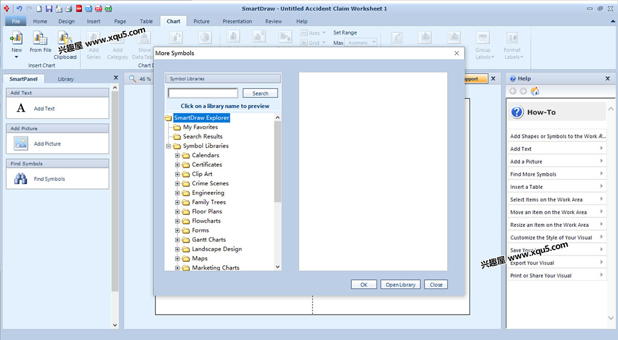Open 'Find More Symbols' help topic
Viewport: 618px width, 340px height.
556,174
